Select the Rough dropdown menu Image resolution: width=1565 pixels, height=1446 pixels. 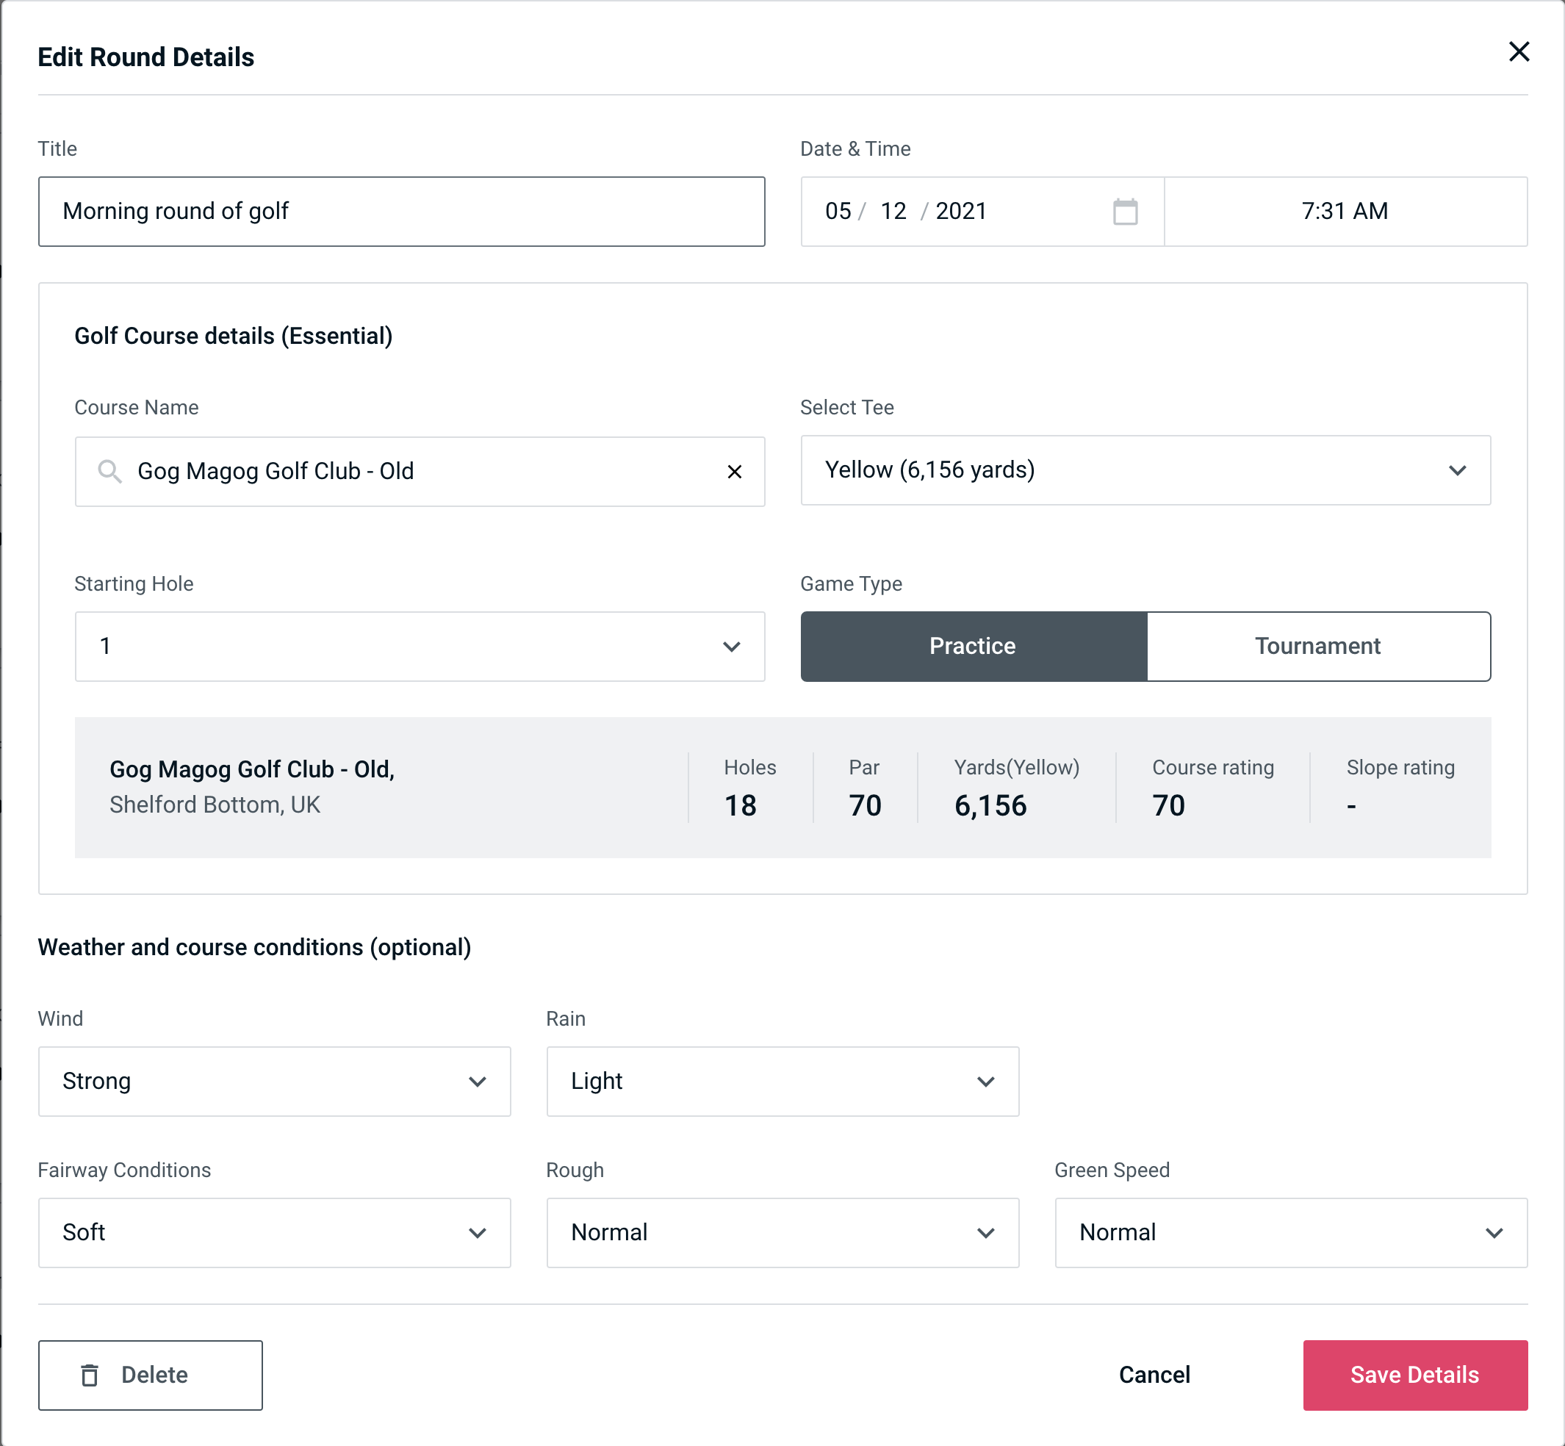click(784, 1234)
